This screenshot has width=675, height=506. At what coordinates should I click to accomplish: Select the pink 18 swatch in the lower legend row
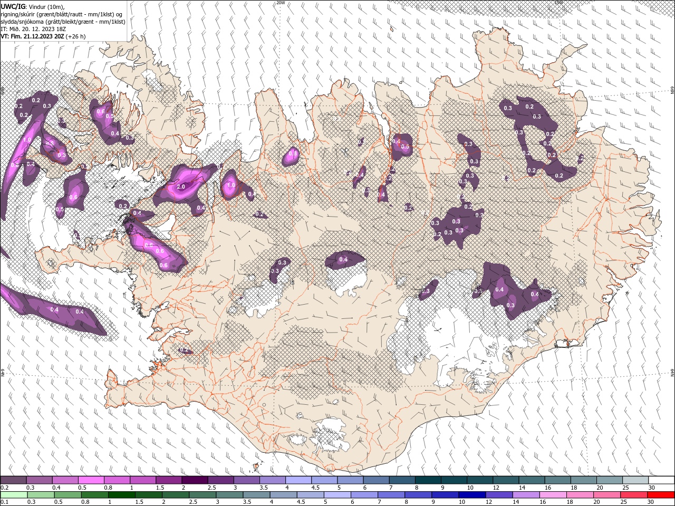coord(580,495)
